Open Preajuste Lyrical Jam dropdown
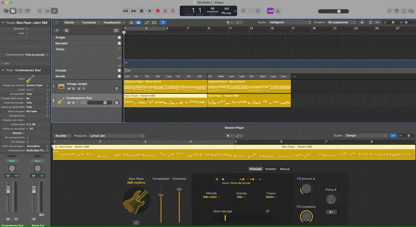Image resolution: width=416 pixels, height=227 pixels. (x=117, y=136)
